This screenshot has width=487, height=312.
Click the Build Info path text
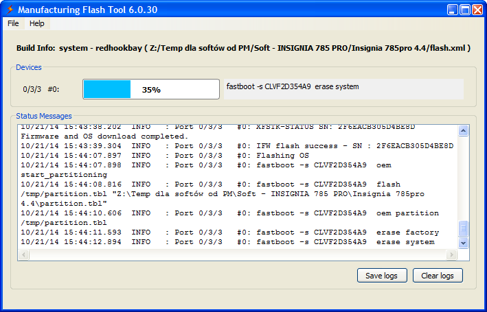point(243,48)
